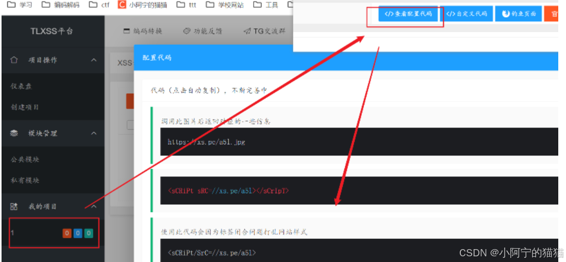This screenshot has width=566, height=262.
Task: Click the 钓鱼页面 button
Action: (519, 14)
